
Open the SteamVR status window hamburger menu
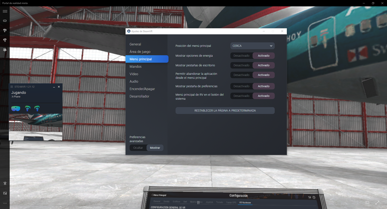coord(12,87)
